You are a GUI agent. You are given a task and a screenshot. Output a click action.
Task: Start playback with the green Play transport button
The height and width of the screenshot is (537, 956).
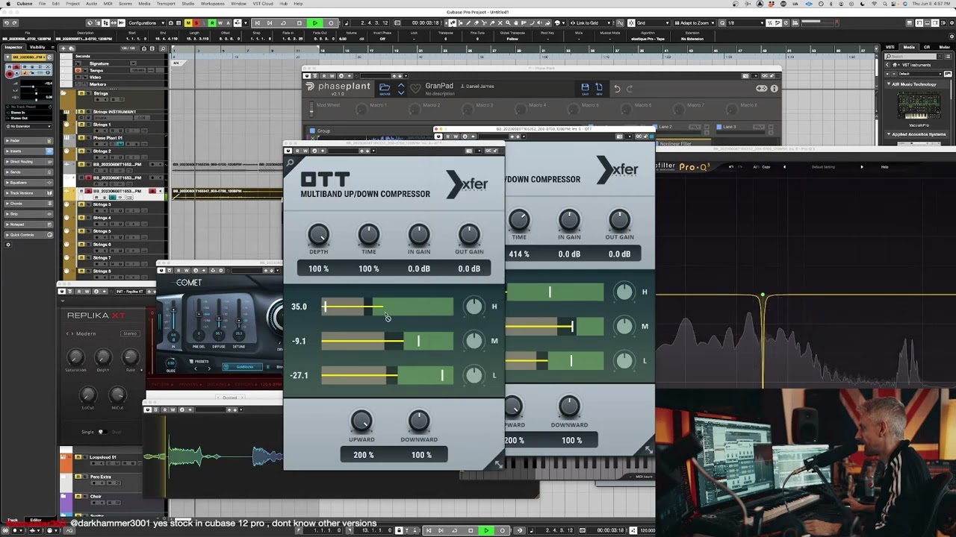315,23
